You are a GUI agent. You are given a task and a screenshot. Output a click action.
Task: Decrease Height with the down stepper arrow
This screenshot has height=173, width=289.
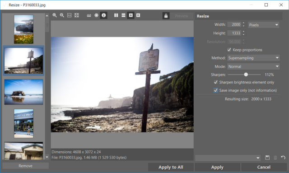[243, 34]
